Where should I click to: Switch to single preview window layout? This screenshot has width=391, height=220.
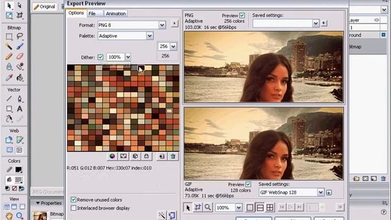pyautogui.click(x=250, y=208)
